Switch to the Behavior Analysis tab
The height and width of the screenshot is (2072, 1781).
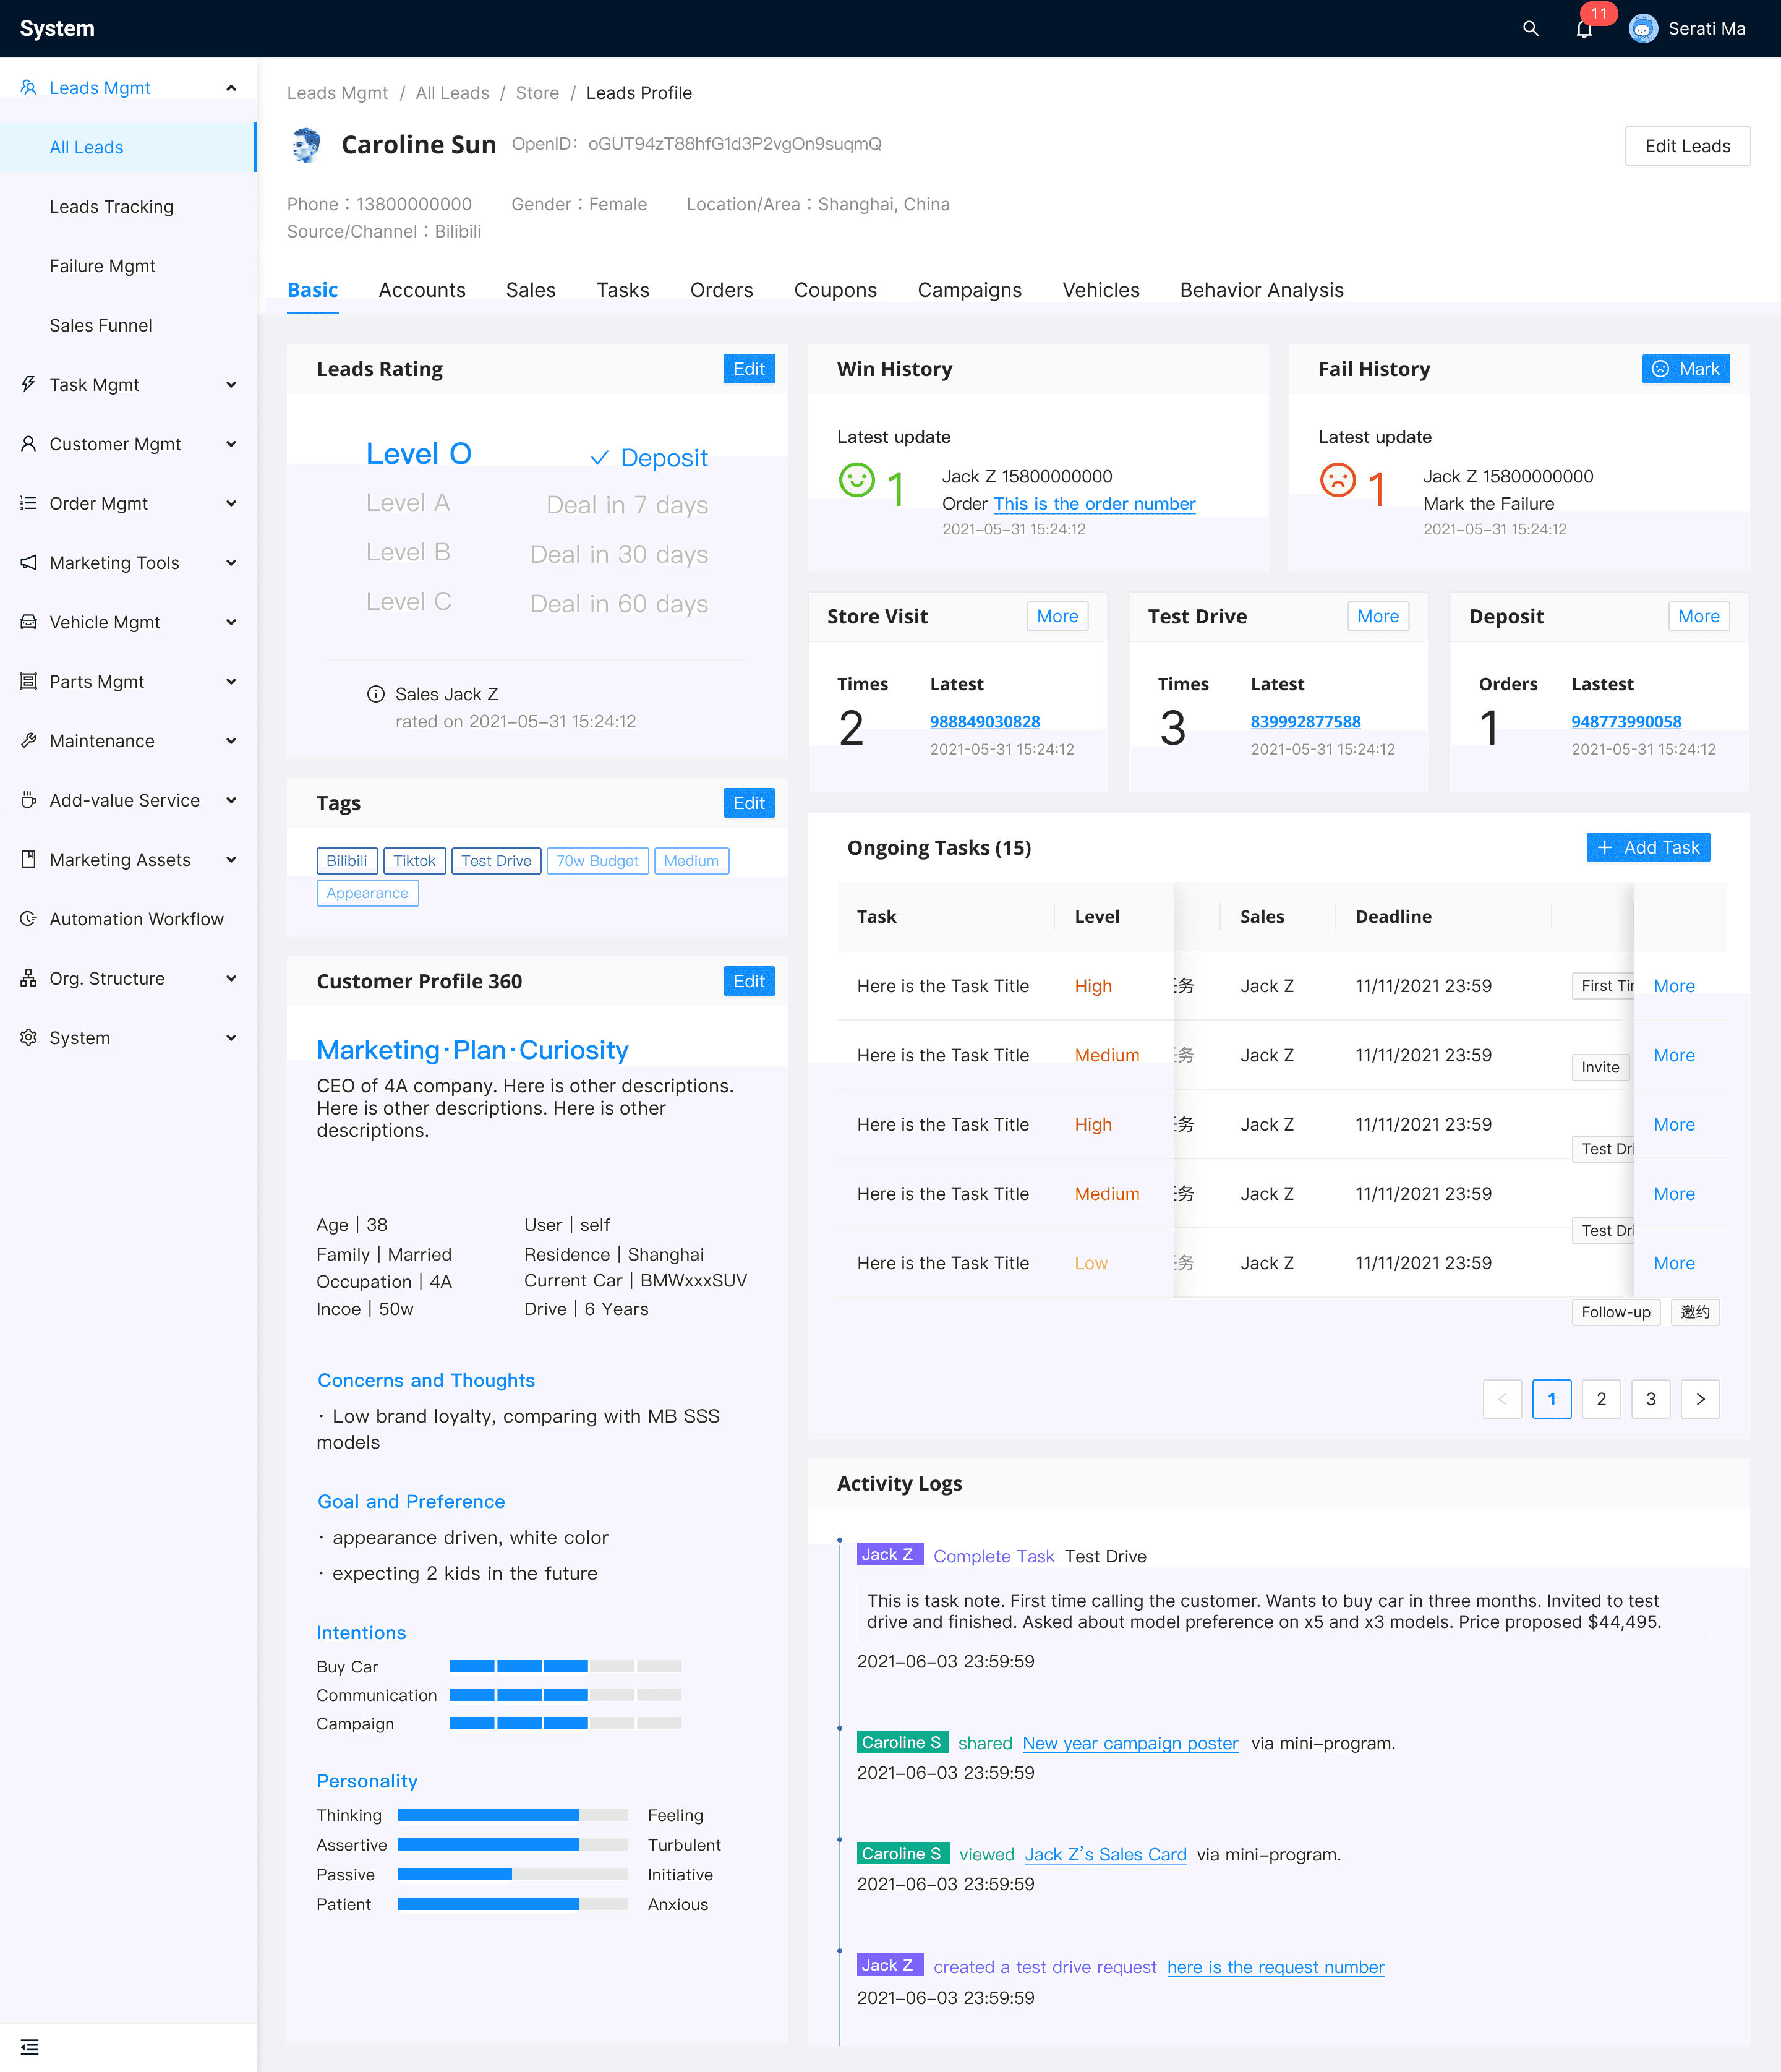coord(1261,290)
